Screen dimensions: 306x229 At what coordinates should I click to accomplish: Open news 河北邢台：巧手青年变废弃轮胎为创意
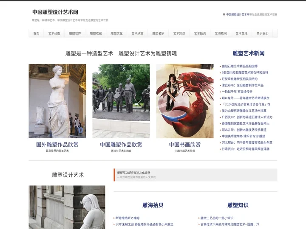coord(247,142)
